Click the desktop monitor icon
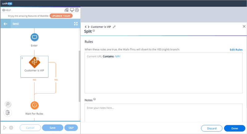247x134 pixels. click(72, 10)
